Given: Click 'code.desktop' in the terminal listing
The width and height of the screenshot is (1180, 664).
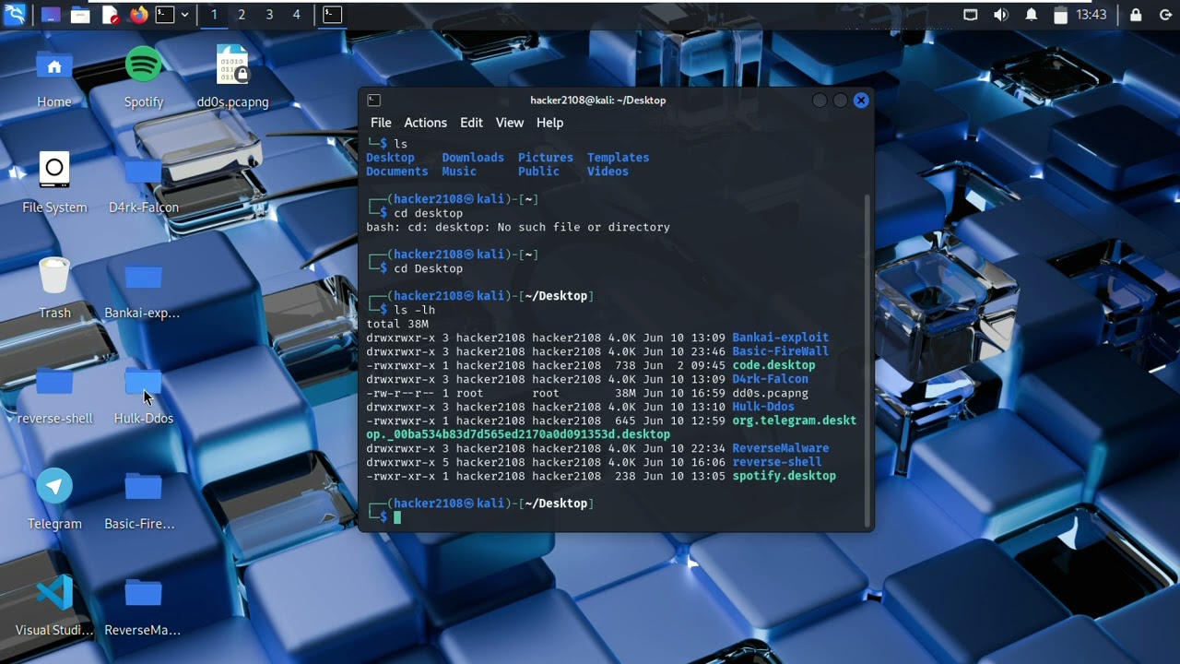Looking at the screenshot, I should pos(773,365).
